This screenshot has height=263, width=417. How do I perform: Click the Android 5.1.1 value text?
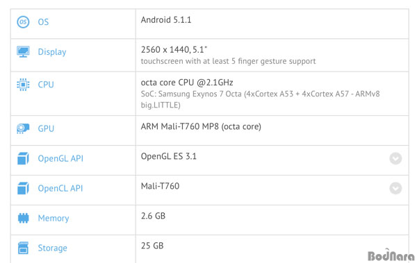coord(166,20)
